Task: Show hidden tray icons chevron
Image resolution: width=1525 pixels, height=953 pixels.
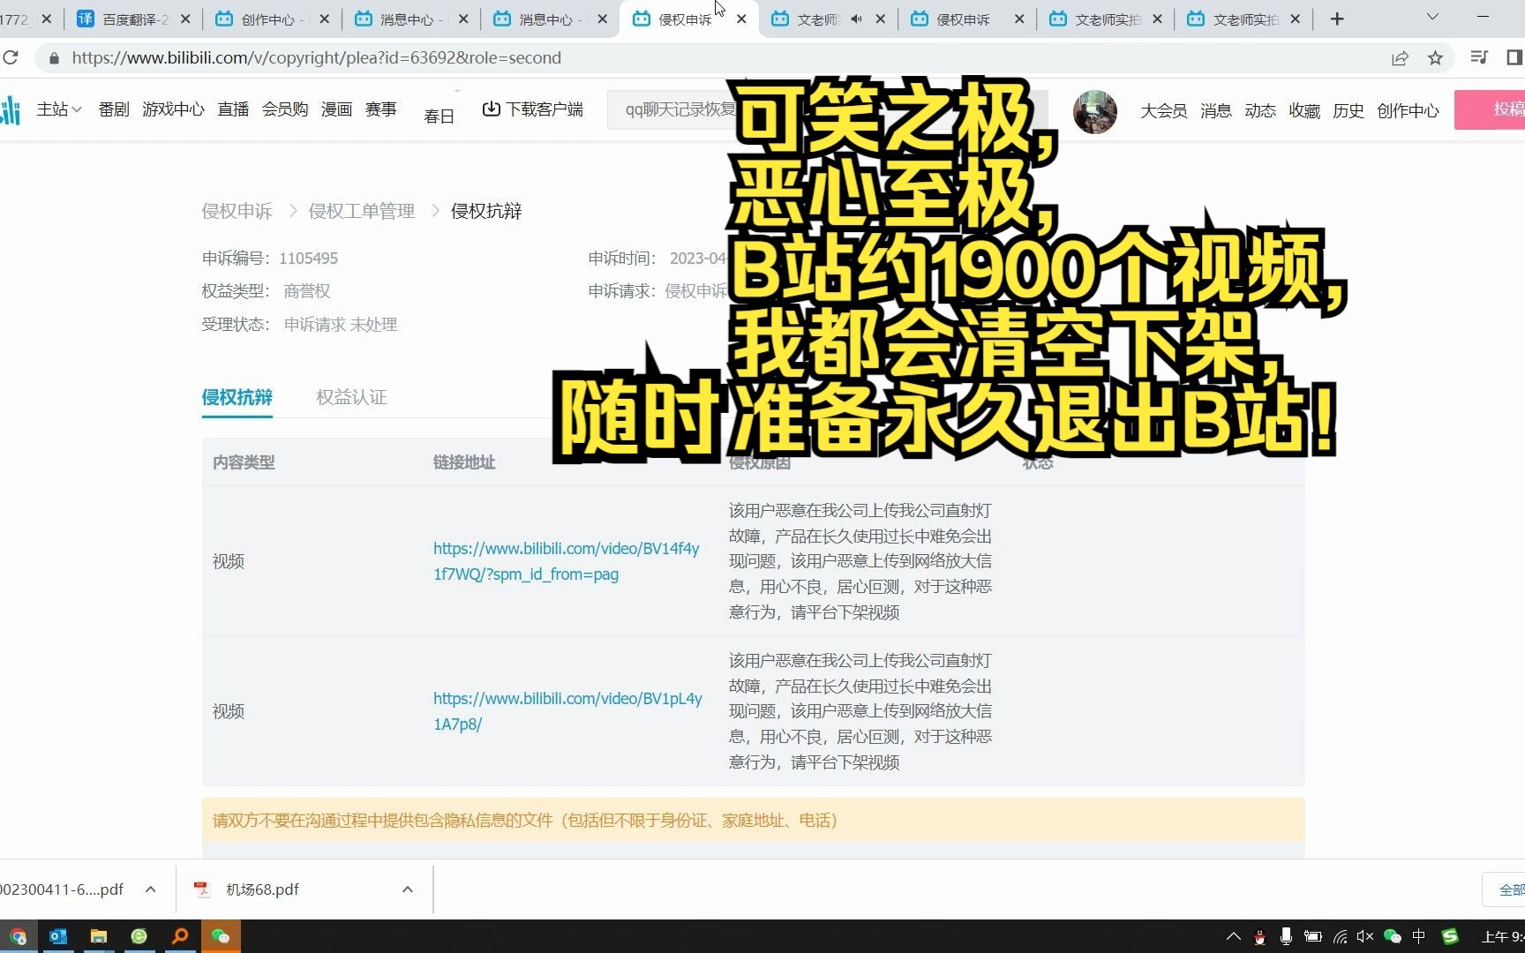Action: [1233, 937]
